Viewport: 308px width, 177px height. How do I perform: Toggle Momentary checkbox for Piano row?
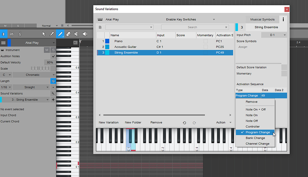click(x=205, y=41)
